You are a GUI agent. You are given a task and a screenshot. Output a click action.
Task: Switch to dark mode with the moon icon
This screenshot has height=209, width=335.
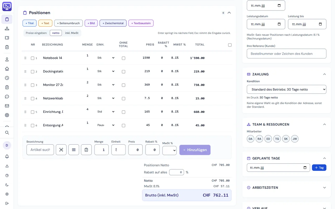point(7,185)
